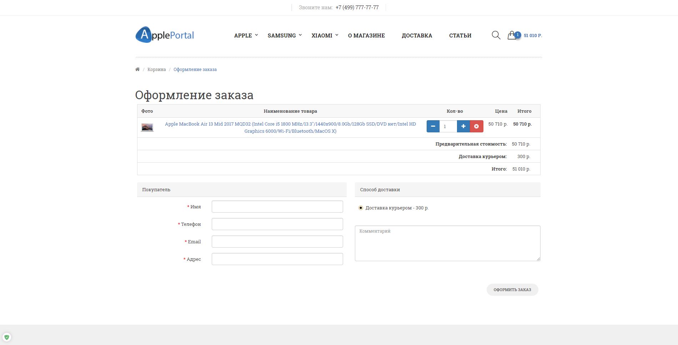Click the Покупатель section header
The height and width of the screenshot is (345, 678).
point(242,189)
